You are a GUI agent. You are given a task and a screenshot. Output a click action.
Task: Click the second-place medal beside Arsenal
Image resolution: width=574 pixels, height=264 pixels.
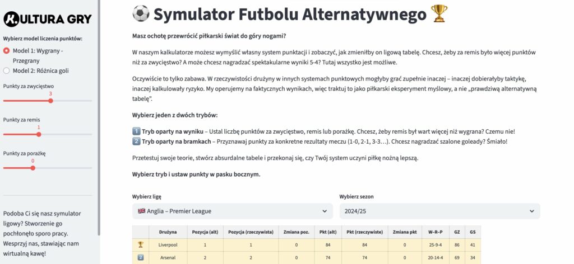141,257
